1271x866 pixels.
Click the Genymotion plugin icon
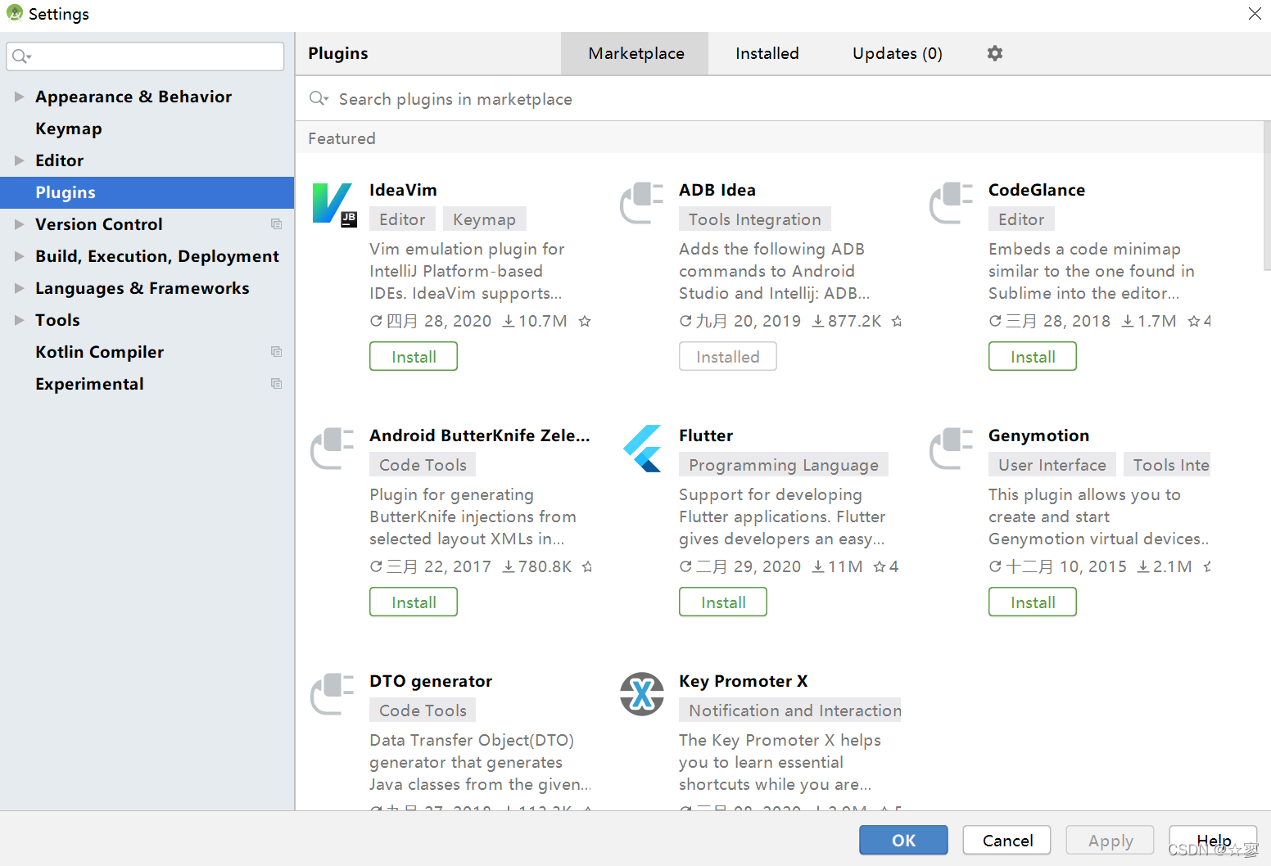pos(952,449)
